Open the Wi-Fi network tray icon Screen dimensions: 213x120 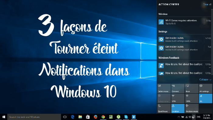coord(187,117)
